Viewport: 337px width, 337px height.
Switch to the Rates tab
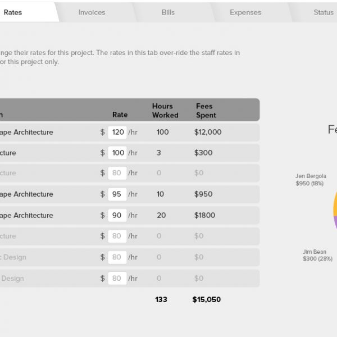click(13, 12)
